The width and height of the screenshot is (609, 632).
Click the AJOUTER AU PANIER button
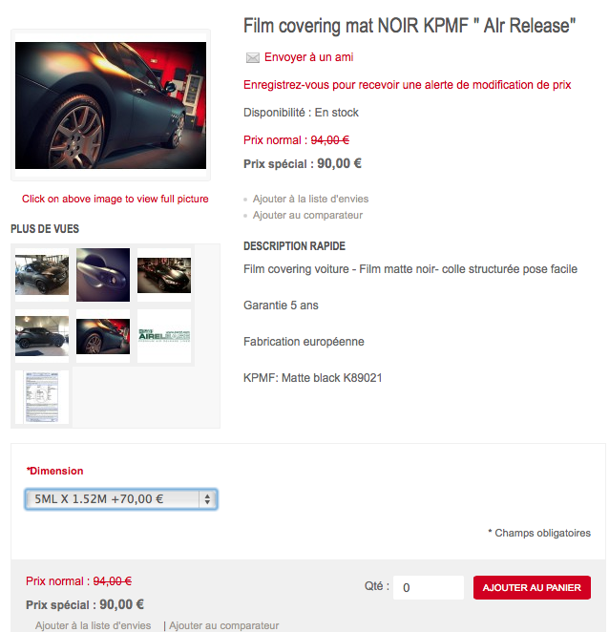(532, 588)
